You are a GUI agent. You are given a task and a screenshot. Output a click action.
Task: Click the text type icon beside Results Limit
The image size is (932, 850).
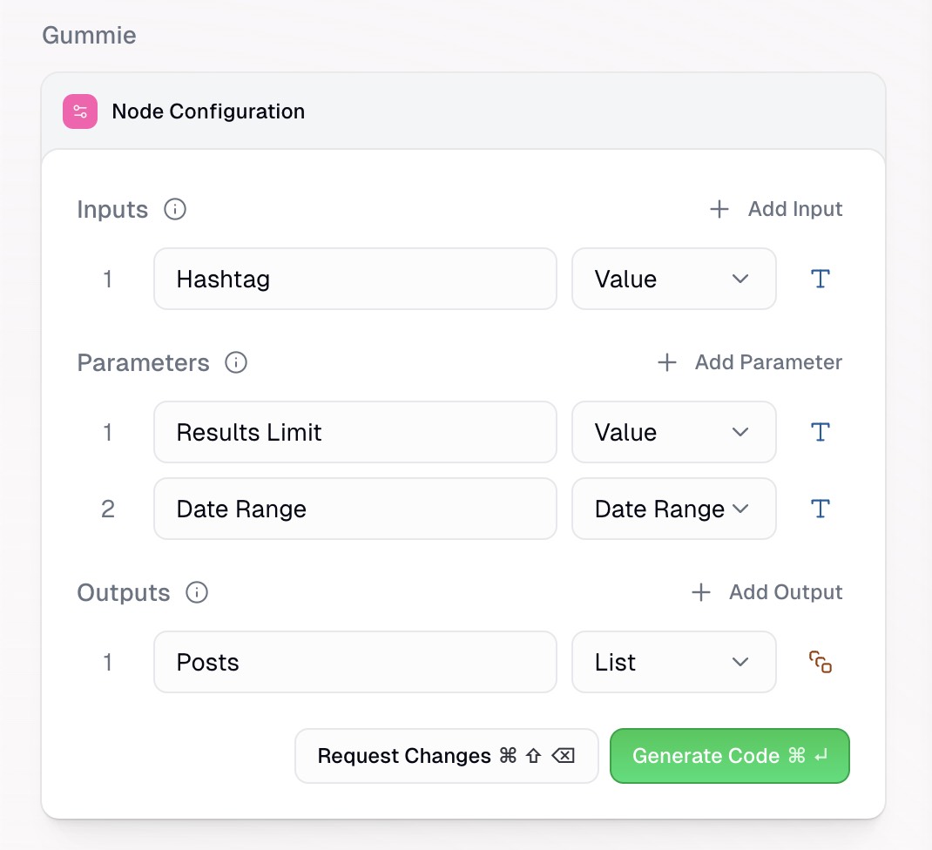point(820,432)
